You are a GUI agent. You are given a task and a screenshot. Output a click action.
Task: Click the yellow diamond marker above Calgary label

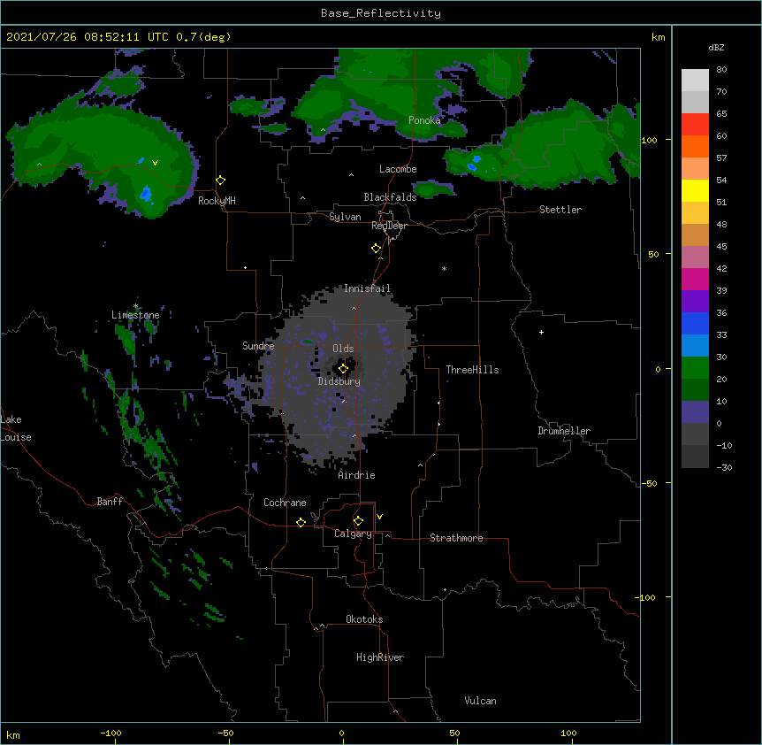358,521
